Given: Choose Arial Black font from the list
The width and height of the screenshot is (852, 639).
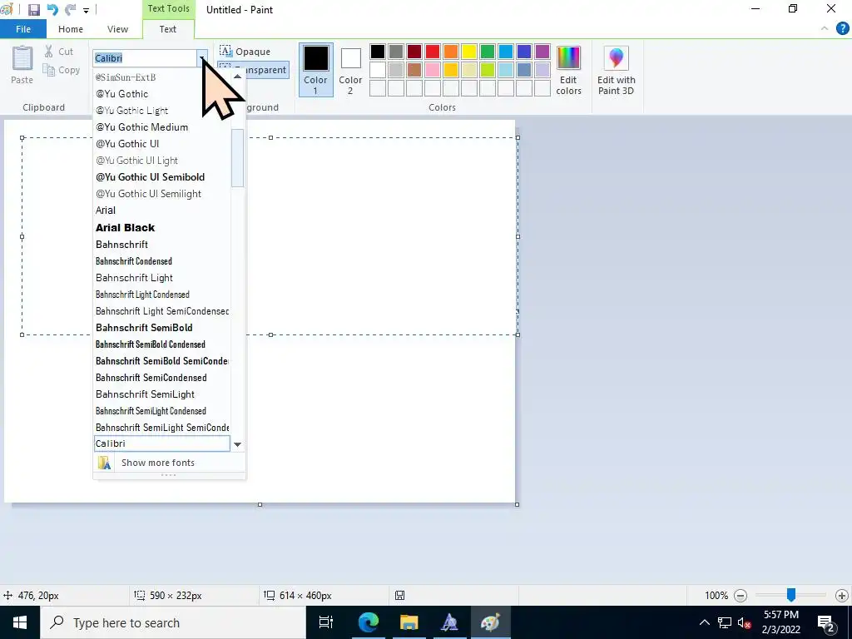Looking at the screenshot, I should click(161, 228).
